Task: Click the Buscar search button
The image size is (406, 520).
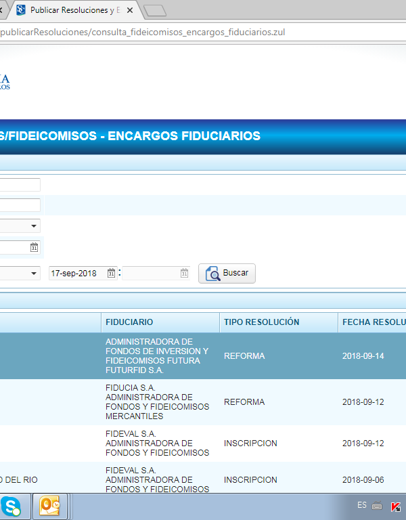Action: (x=227, y=274)
